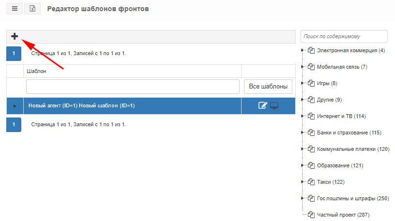
Task: Go to page 1 in bottom pager
Action: coord(14,124)
